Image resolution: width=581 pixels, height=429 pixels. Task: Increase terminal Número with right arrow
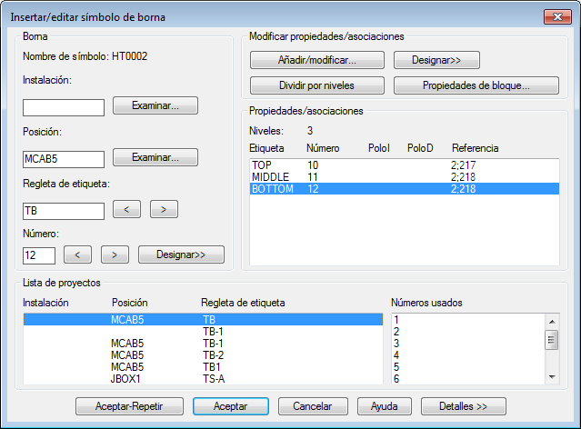tap(115, 254)
